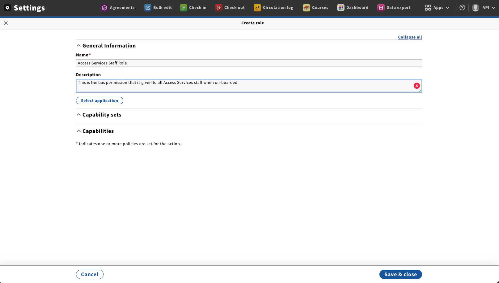
Task: Click the Collapse all link
Action: click(410, 37)
